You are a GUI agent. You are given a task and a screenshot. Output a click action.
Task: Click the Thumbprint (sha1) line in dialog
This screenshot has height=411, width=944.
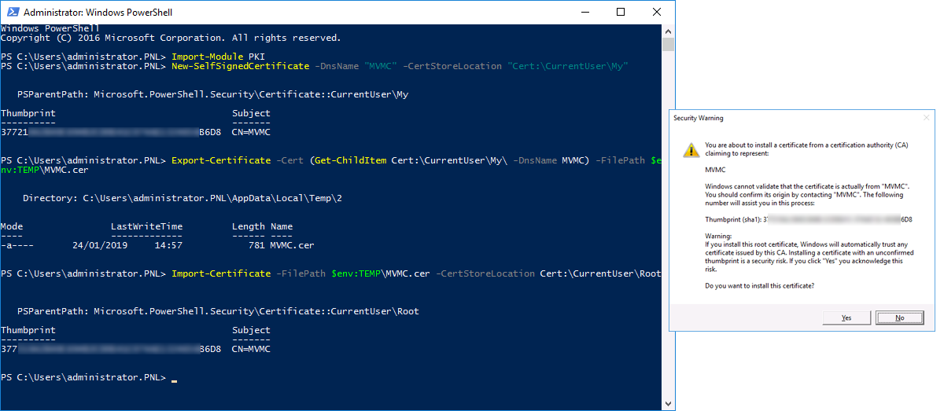pyautogui.click(x=809, y=218)
